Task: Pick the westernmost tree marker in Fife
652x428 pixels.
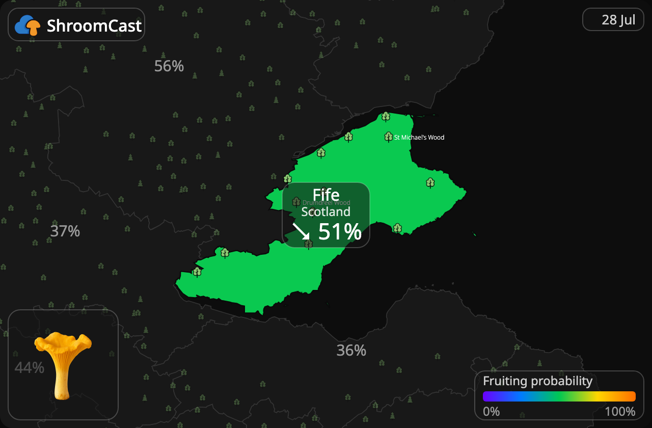Action: [197, 272]
